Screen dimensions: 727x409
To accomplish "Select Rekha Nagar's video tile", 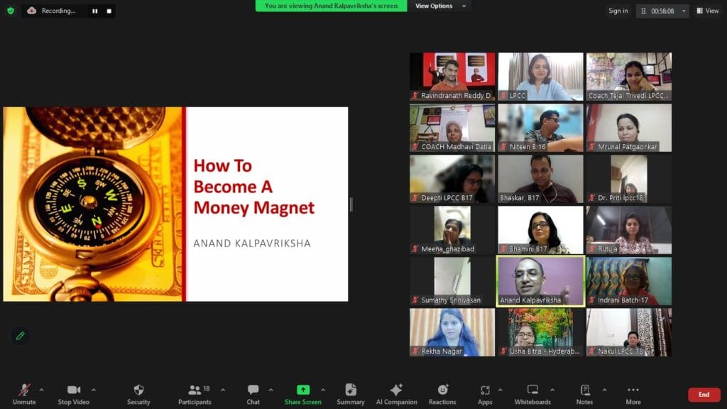I will 452,332.
